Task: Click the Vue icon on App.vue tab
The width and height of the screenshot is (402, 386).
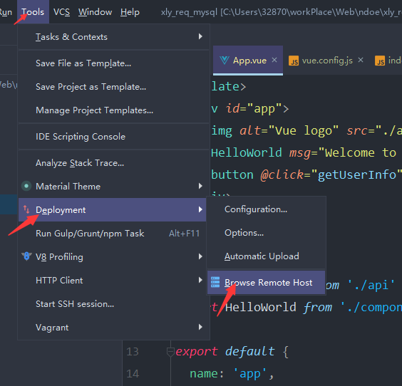Action: (x=225, y=61)
